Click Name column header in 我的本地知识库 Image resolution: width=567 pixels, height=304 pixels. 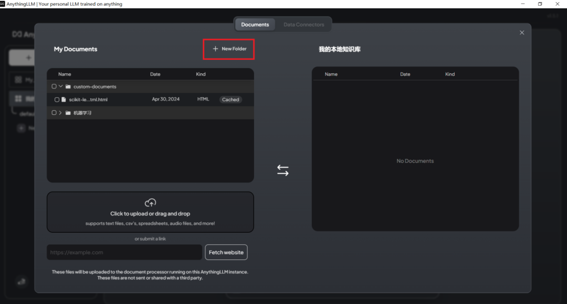pyautogui.click(x=331, y=74)
